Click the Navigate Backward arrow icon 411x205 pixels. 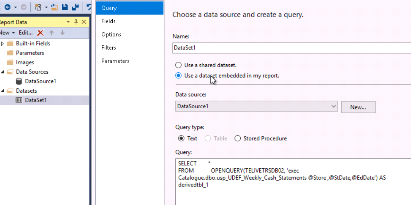click(7, 7)
